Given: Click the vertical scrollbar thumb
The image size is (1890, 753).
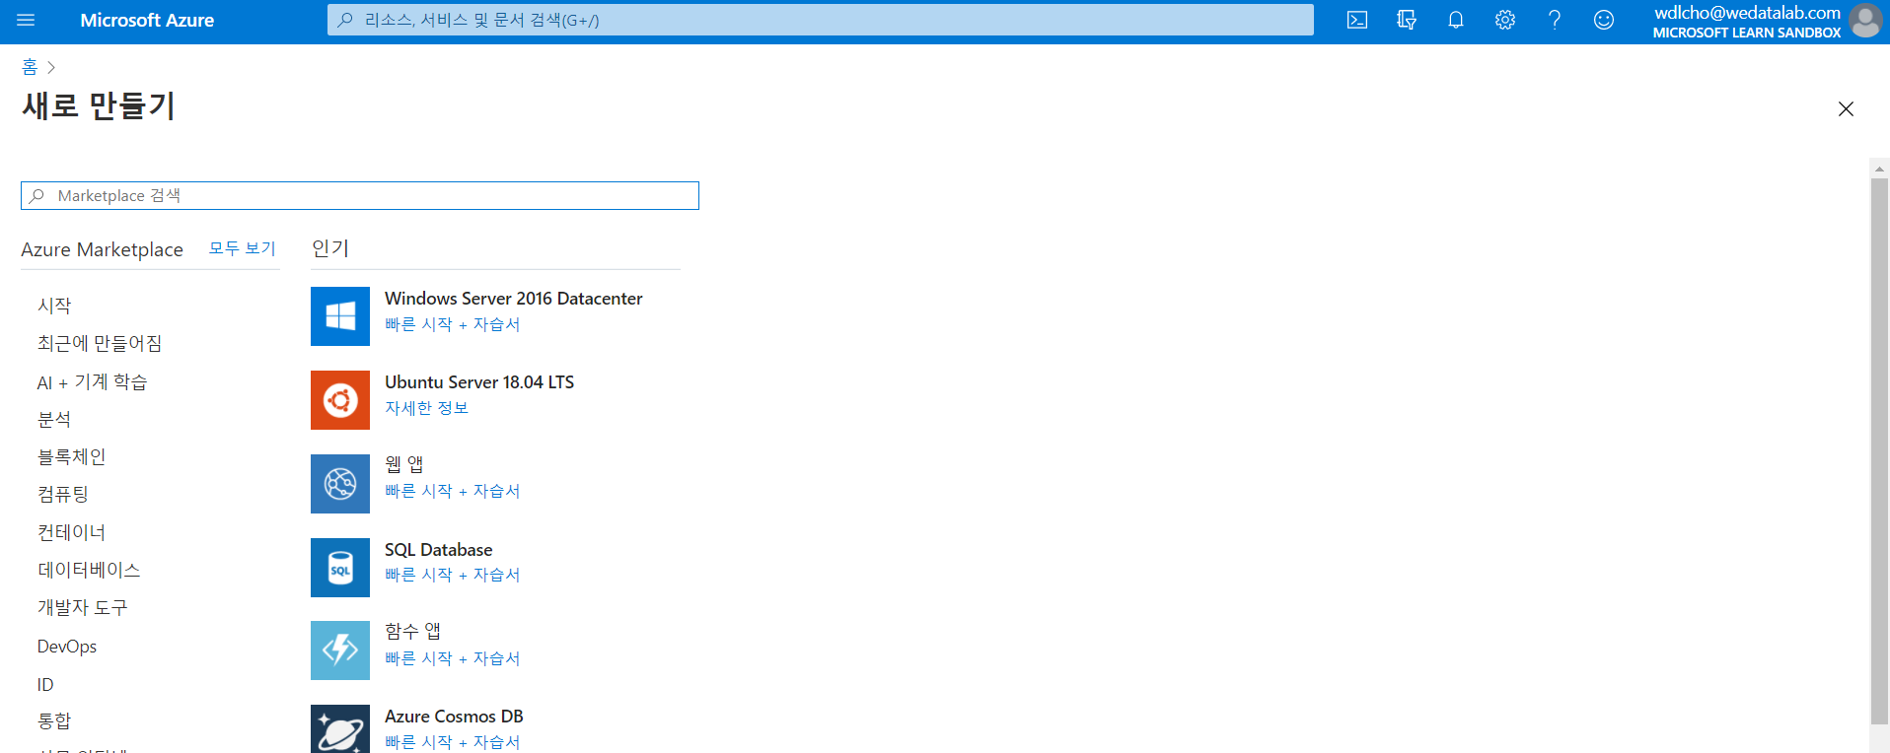Looking at the screenshot, I should tap(1879, 451).
